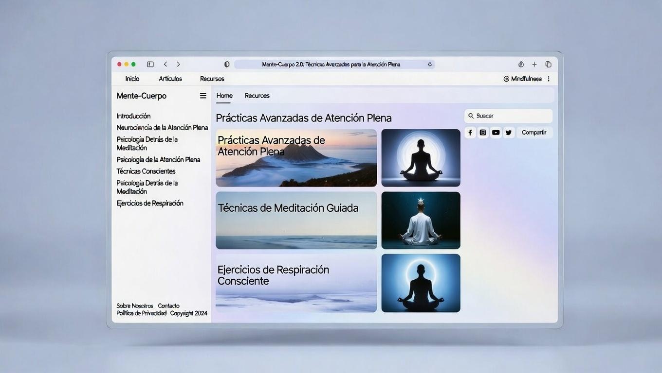Reload the page using refresh icon

[429, 64]
